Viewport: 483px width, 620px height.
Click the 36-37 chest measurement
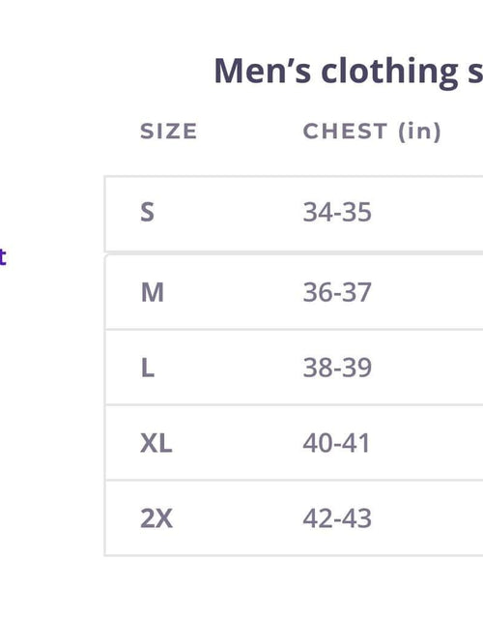[x=337, y=293]
